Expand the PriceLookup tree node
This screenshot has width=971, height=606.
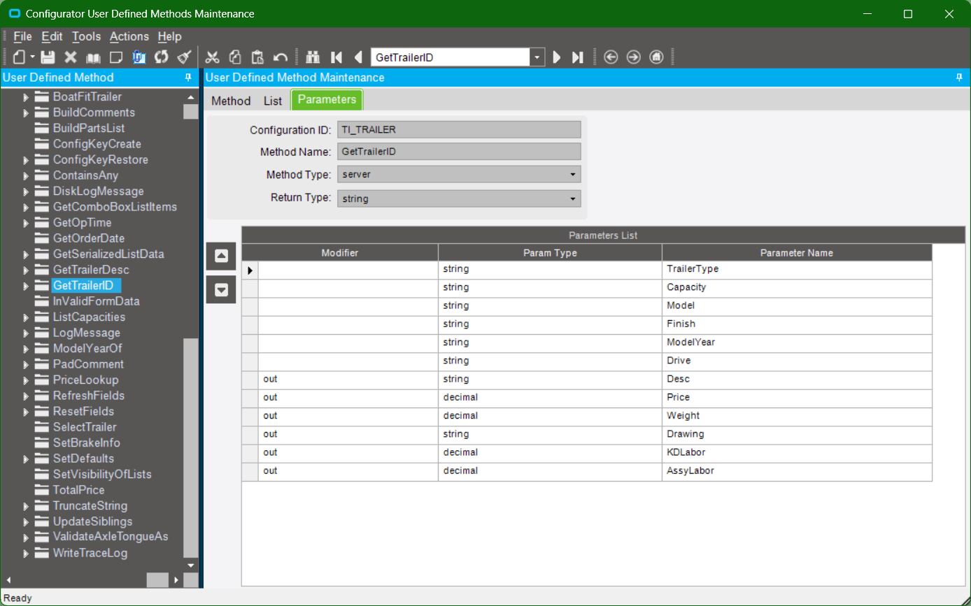click(27, 380)
